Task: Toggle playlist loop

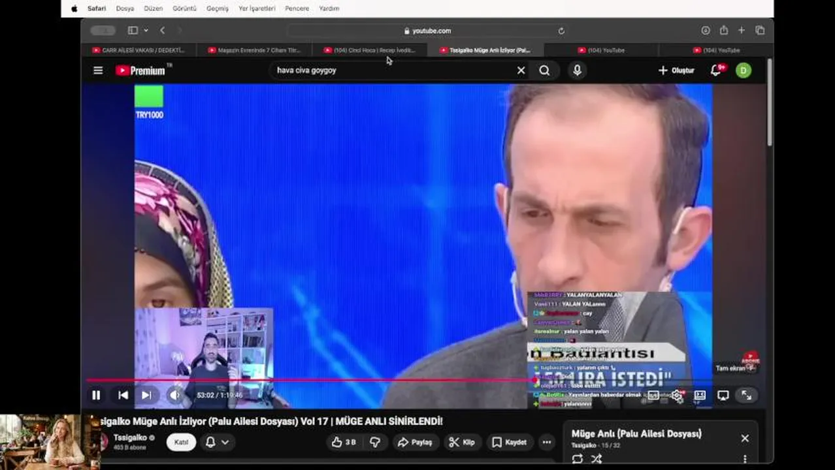Action: point(577,459)
